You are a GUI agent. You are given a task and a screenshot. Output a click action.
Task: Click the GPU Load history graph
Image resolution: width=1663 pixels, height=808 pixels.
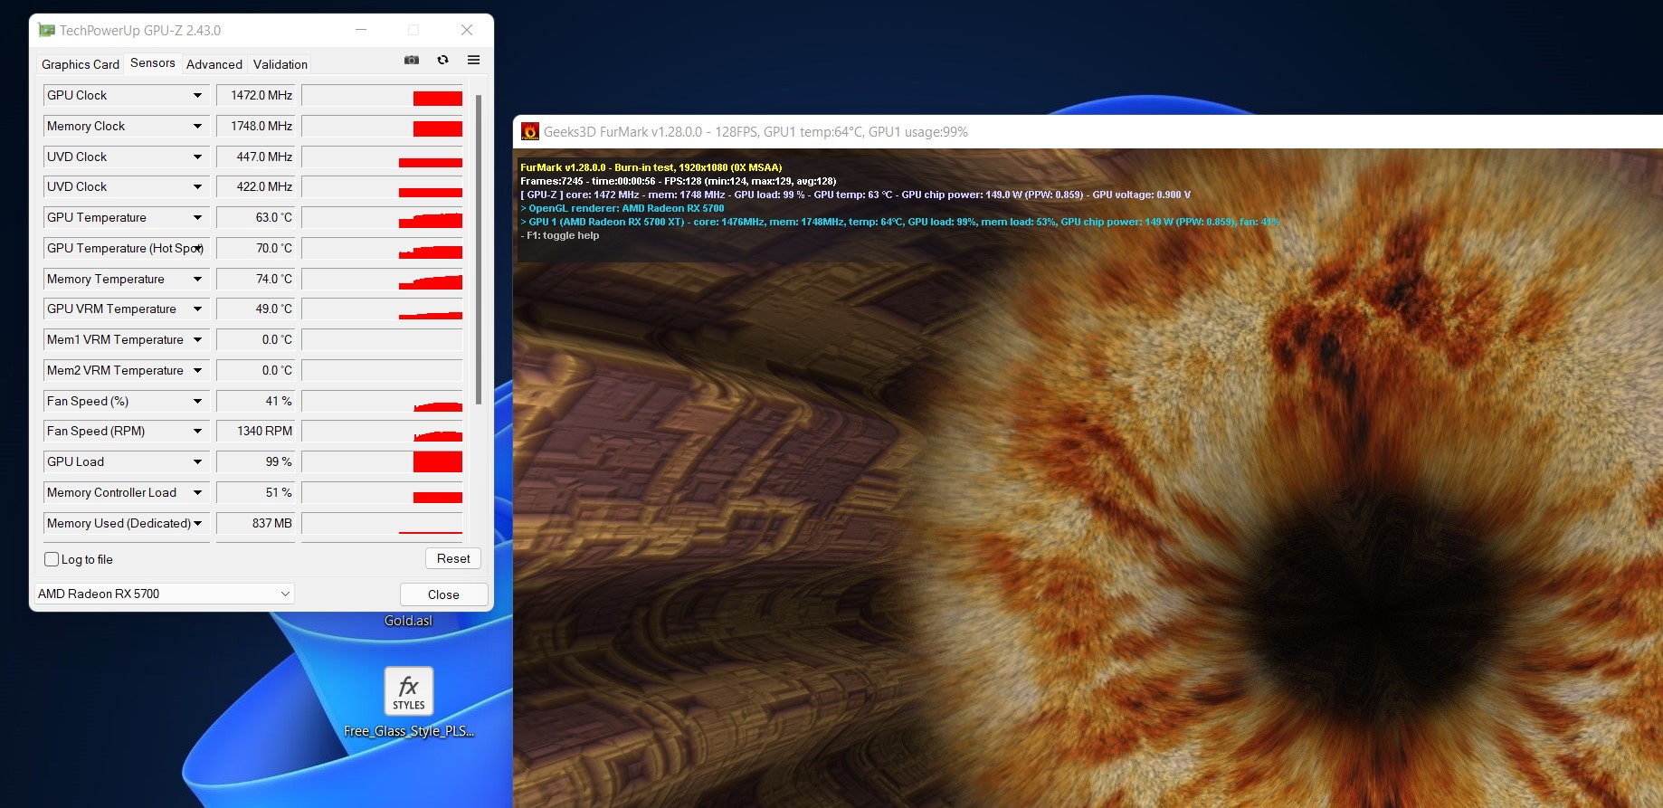[x=382, y=462]
